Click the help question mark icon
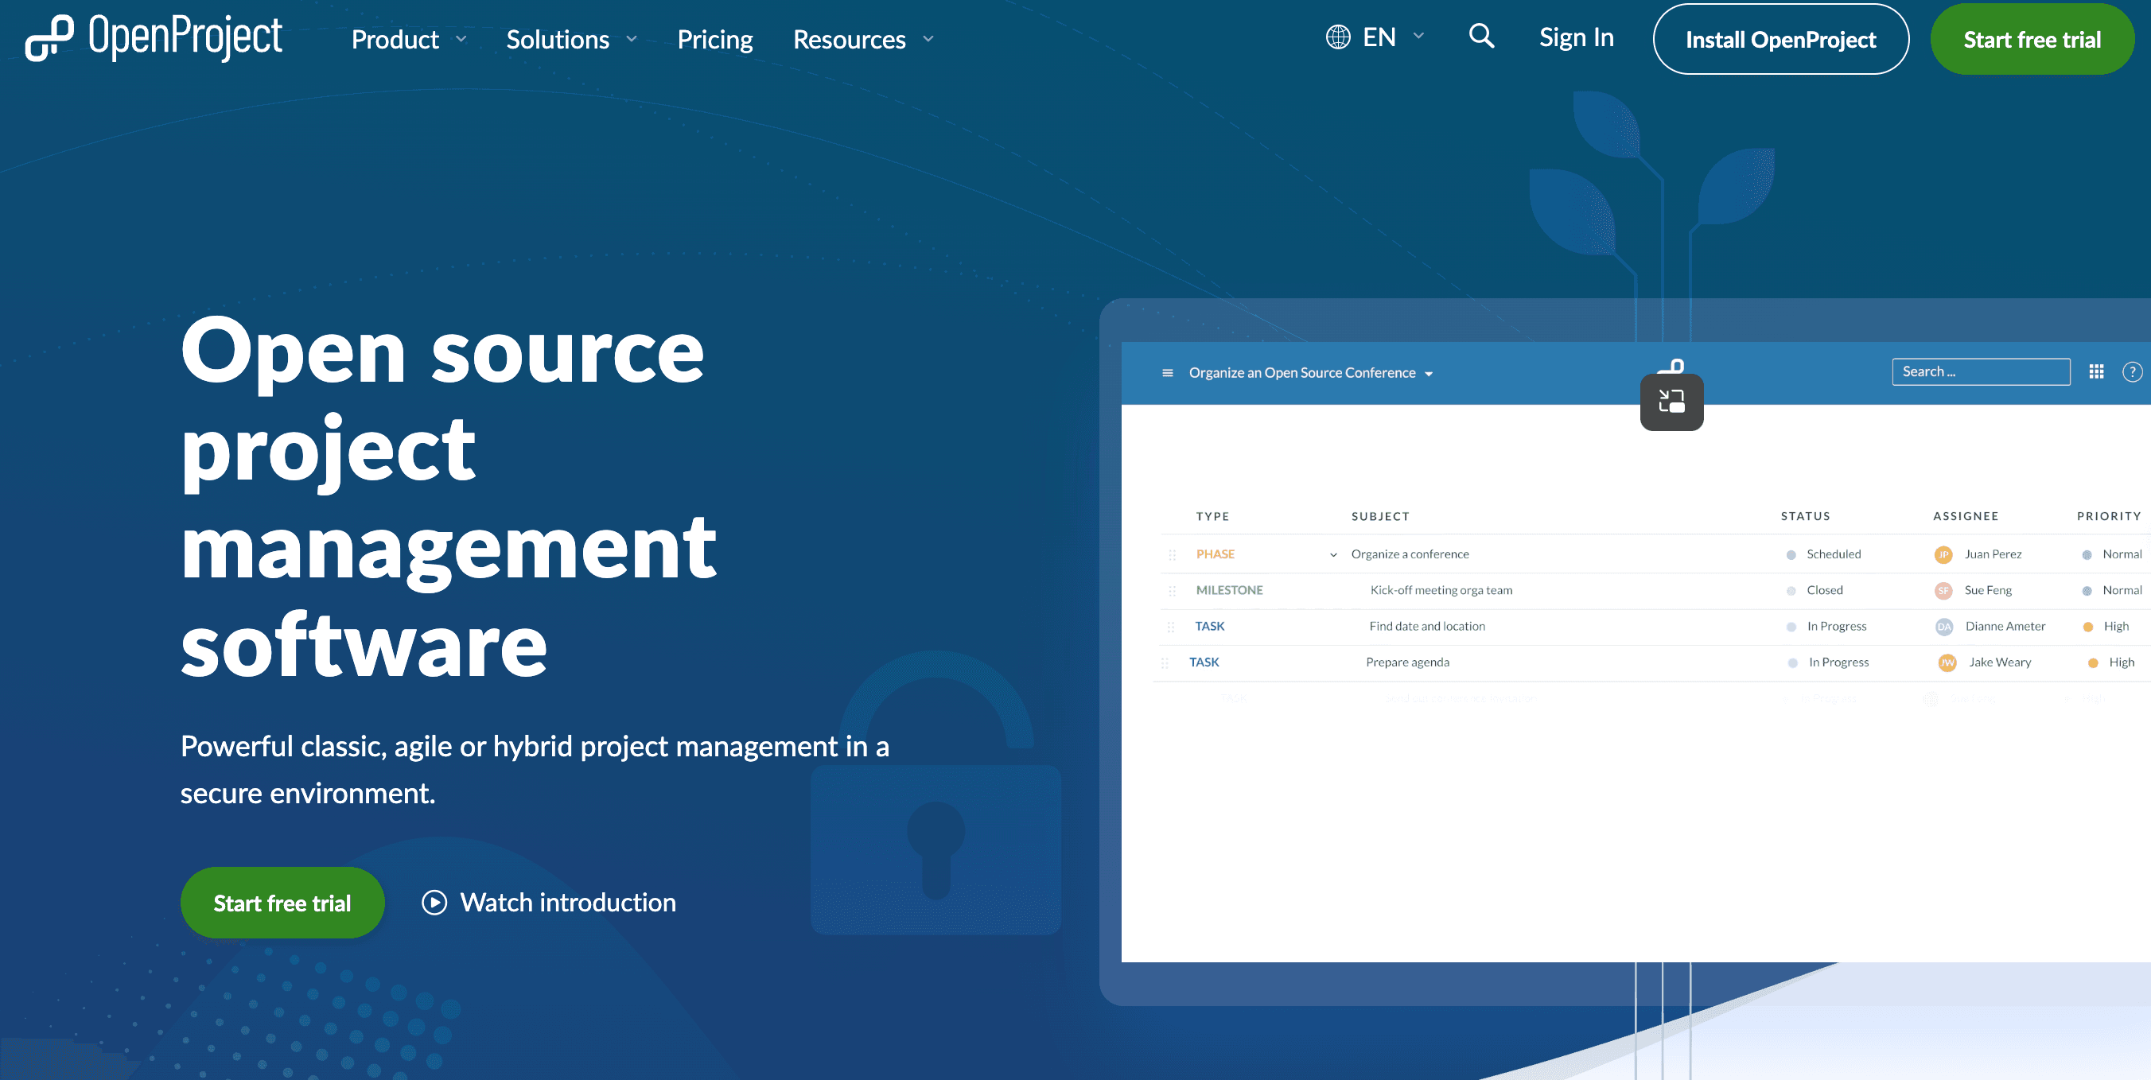Viewport: 2151px width, 1080px height. 2132,371
